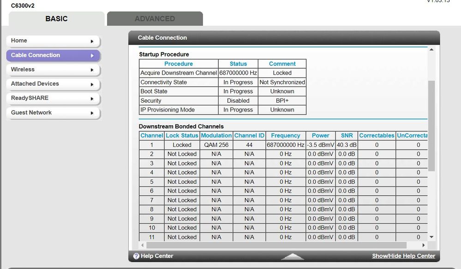461x269 pixels.
Task: Open the ReadySHARE section
Action: coord(53,98)
